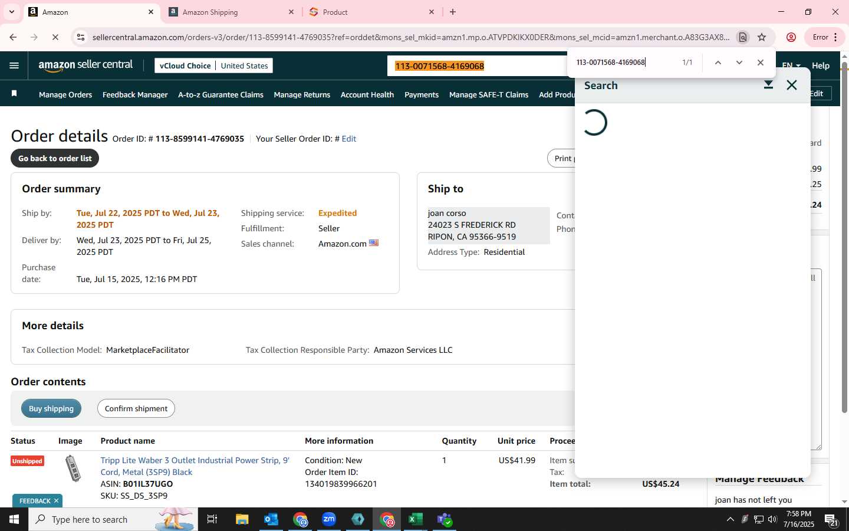Viewport: 849px width, 531px height.
Task: Close the find-in-page bar
Action: [760, 63]
